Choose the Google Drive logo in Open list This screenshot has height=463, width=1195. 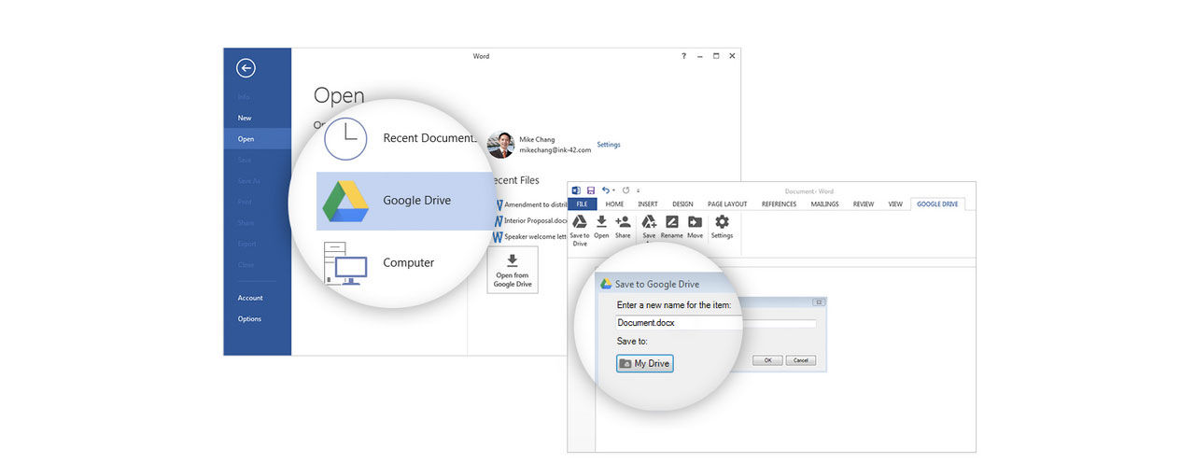[345, 201]
